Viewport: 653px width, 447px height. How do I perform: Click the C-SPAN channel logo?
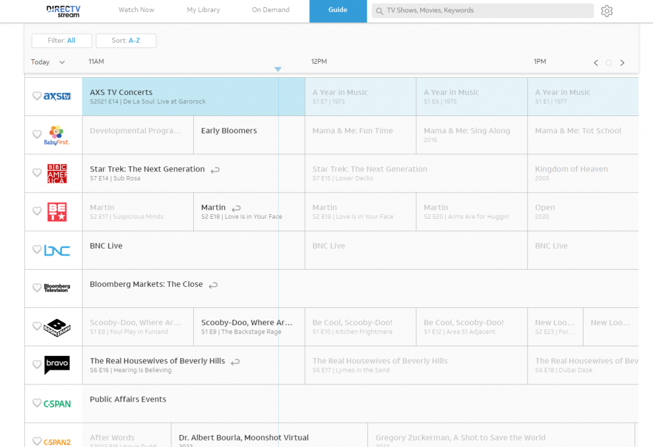[57, 403]
